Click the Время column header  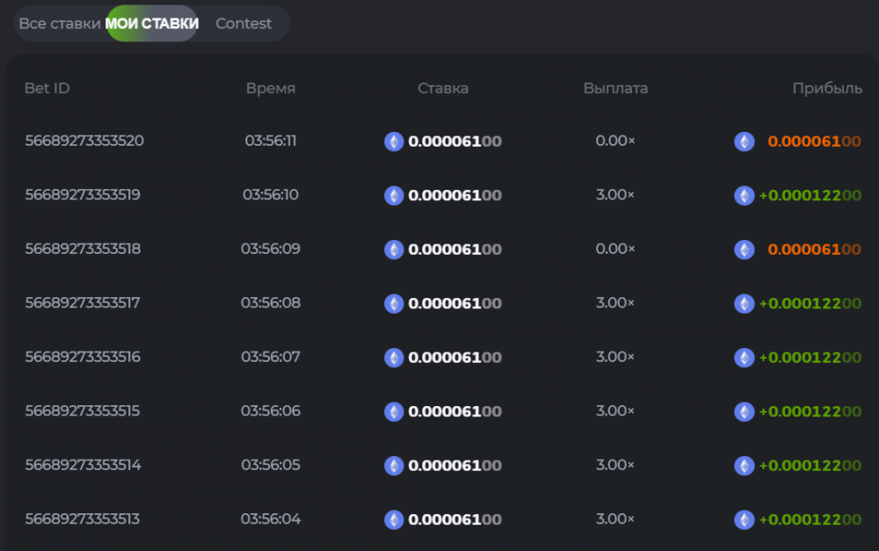(271, 88)
